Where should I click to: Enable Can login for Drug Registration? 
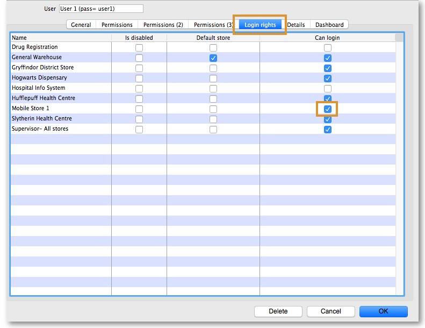pos(328,48)
